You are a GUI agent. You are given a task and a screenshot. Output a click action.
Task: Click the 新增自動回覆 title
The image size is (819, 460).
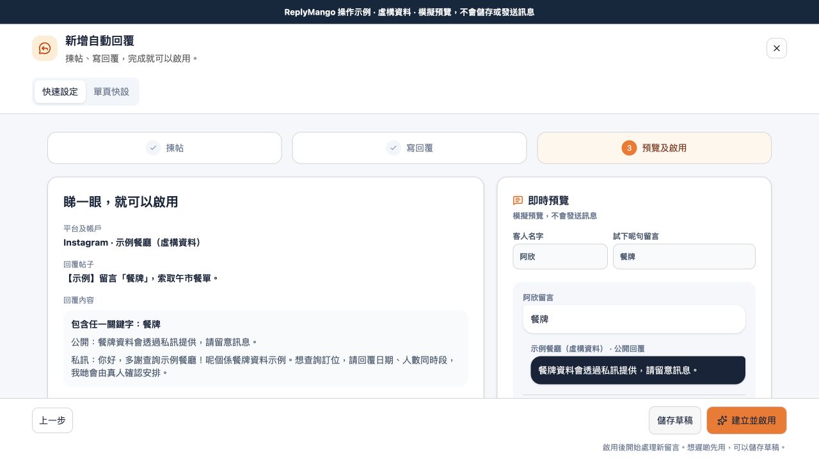click(100, 41)
